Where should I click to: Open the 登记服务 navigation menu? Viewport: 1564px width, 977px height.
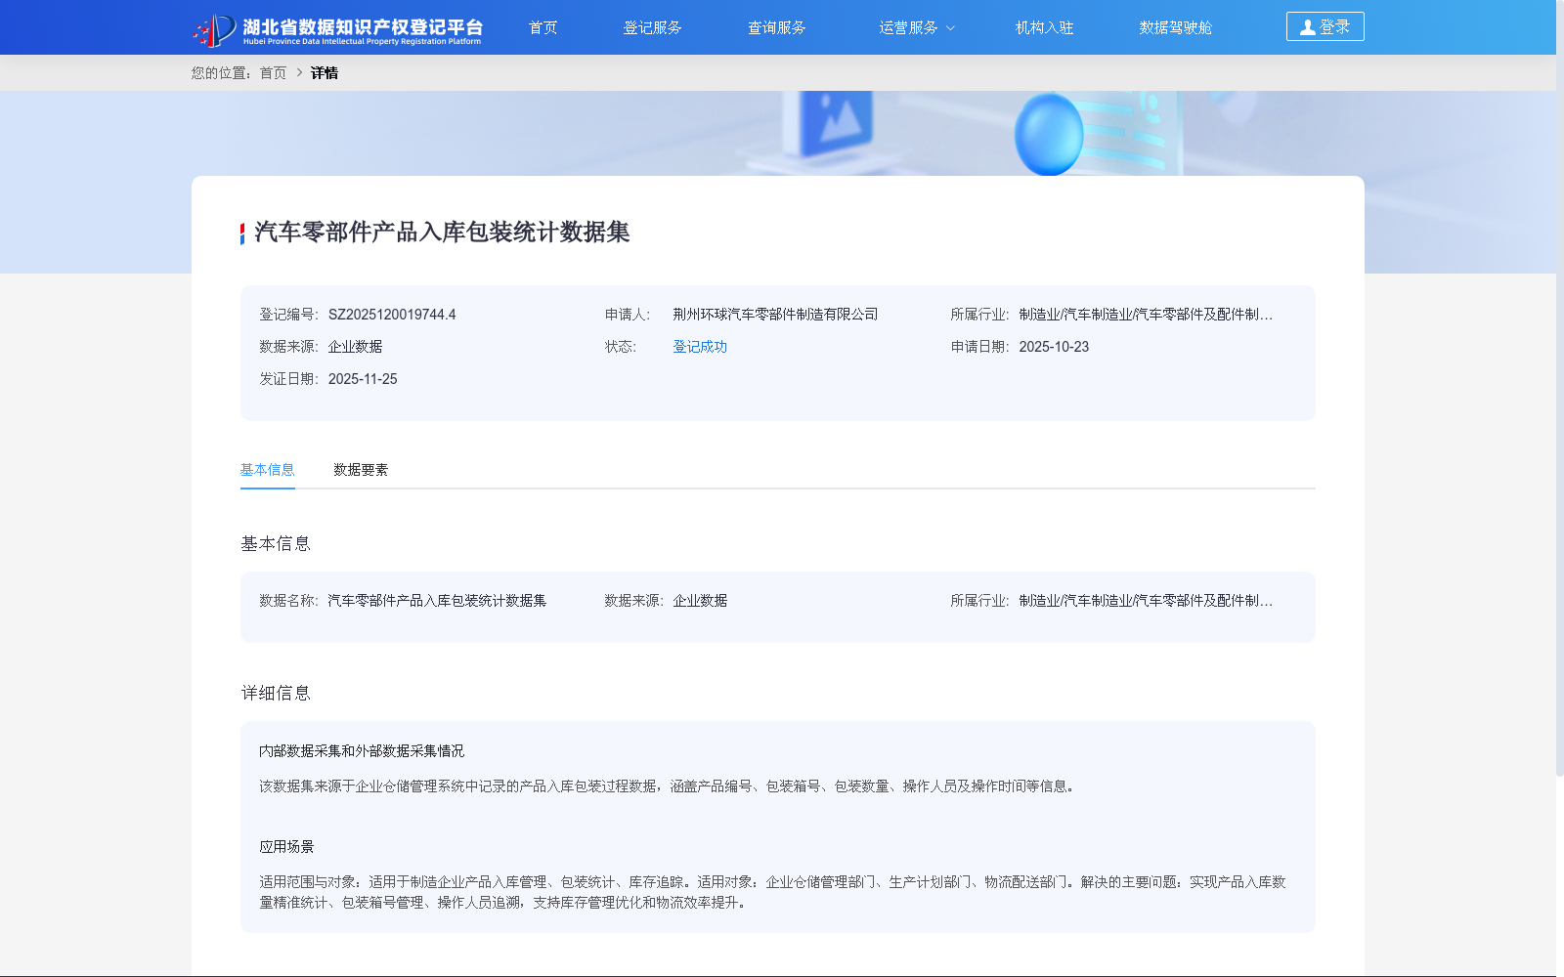tap(653, 27)
